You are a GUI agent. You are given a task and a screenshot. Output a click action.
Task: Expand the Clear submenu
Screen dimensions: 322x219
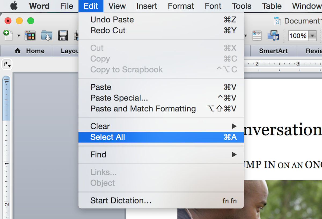point(161,126)
